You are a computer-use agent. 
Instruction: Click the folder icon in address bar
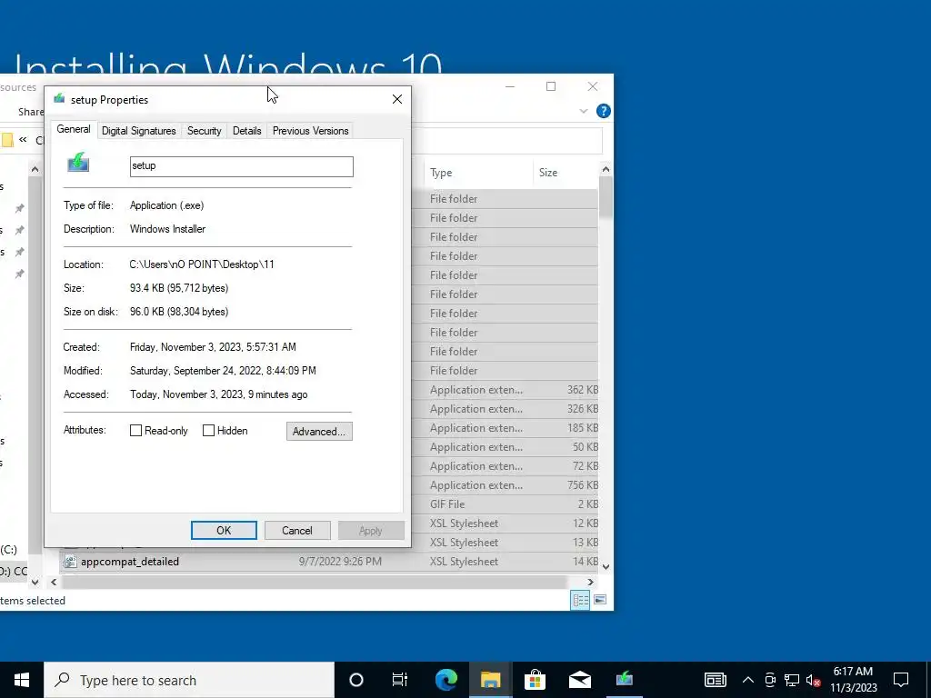[7, 140]
